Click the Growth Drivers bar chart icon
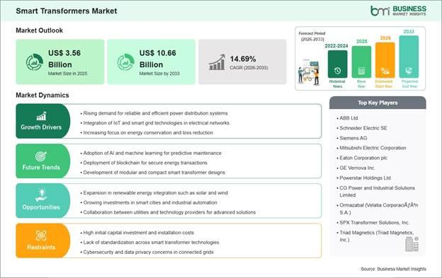This screenshot has width=442, height=278. (x=41, y=116)
